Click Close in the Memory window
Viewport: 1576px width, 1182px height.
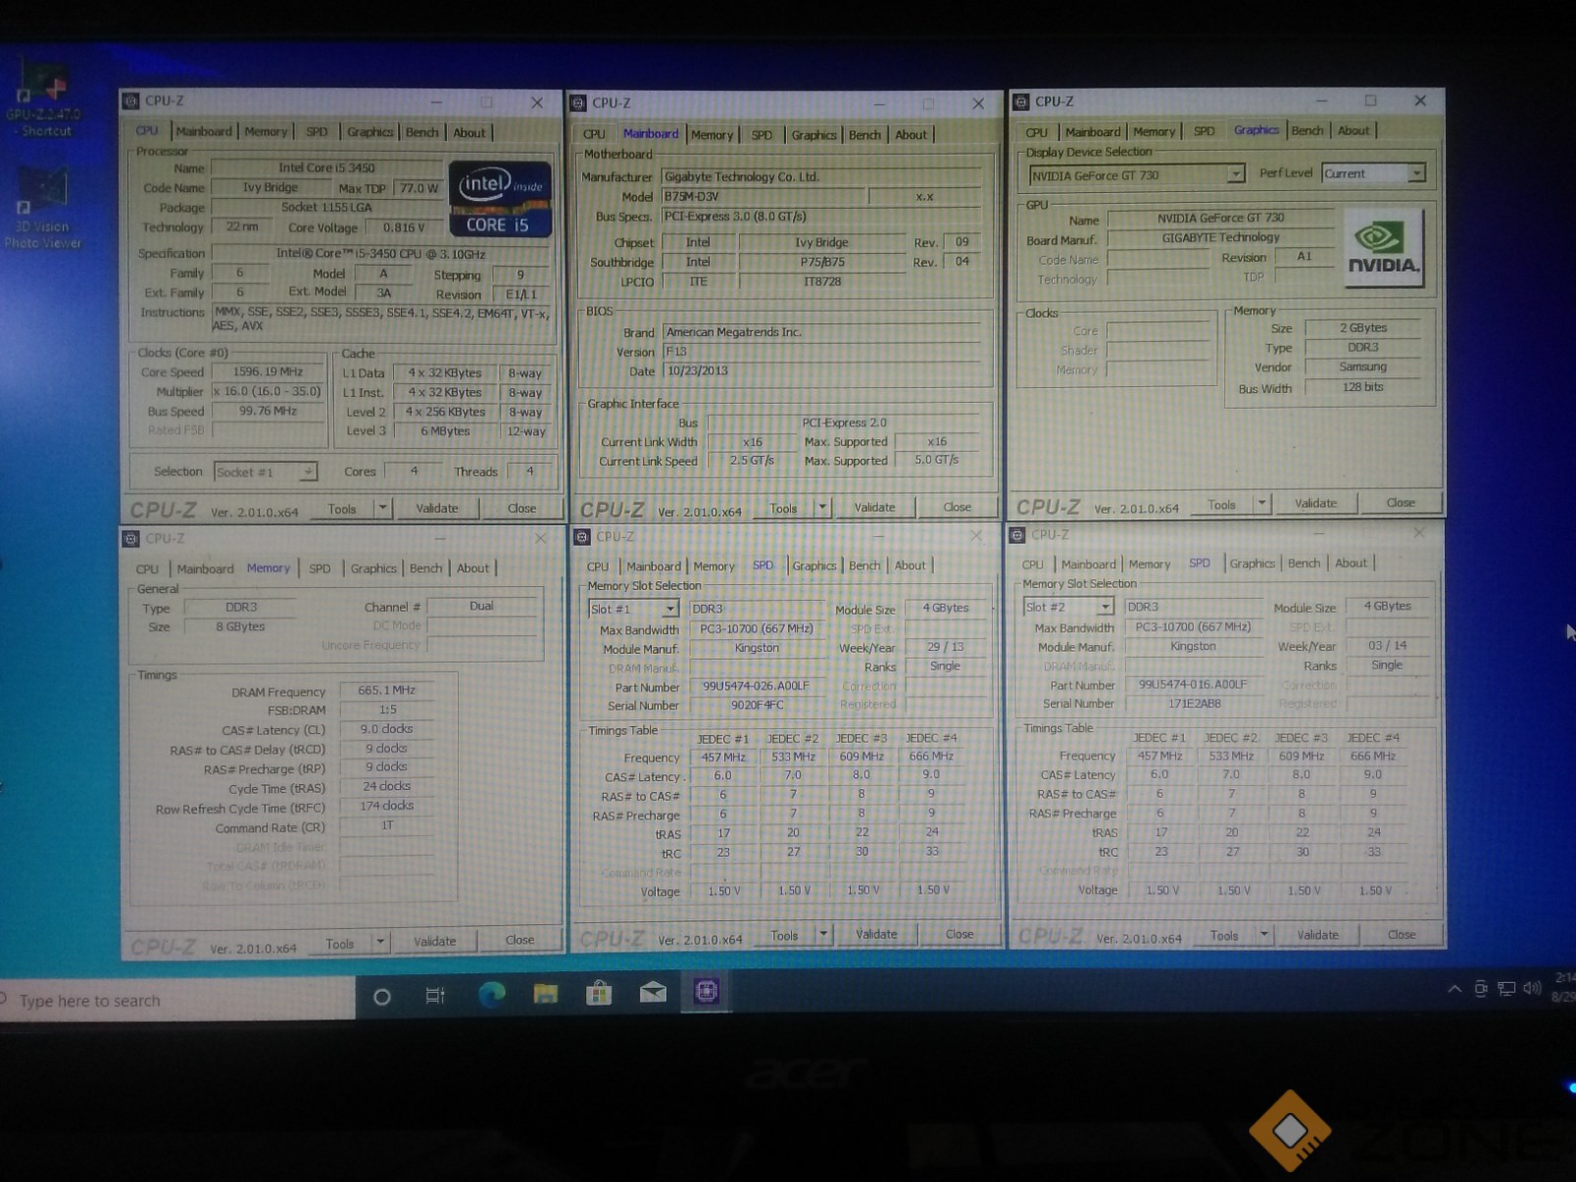pos(520,940)
